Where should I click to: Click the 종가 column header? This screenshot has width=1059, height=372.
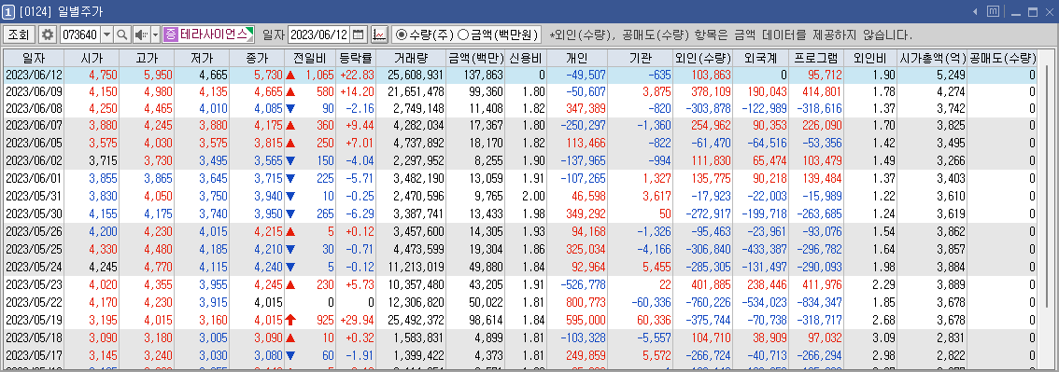click(258, 58)
